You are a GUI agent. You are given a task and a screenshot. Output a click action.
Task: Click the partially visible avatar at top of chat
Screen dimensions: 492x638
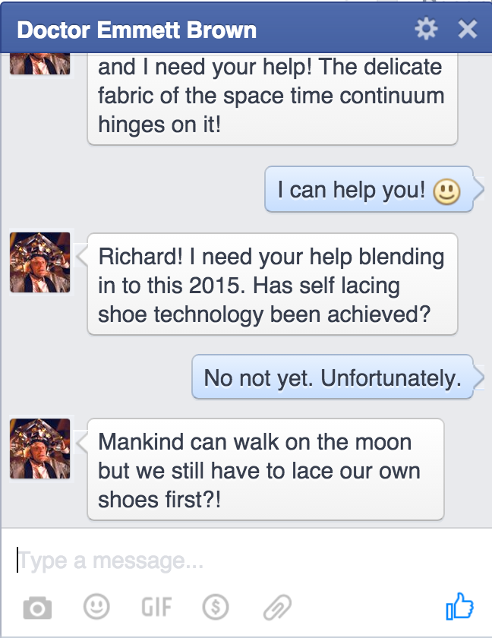click(40, 64)
